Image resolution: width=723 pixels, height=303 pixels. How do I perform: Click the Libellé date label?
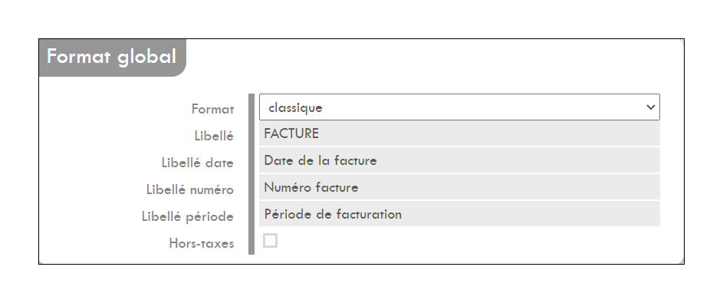click(197, 163)
